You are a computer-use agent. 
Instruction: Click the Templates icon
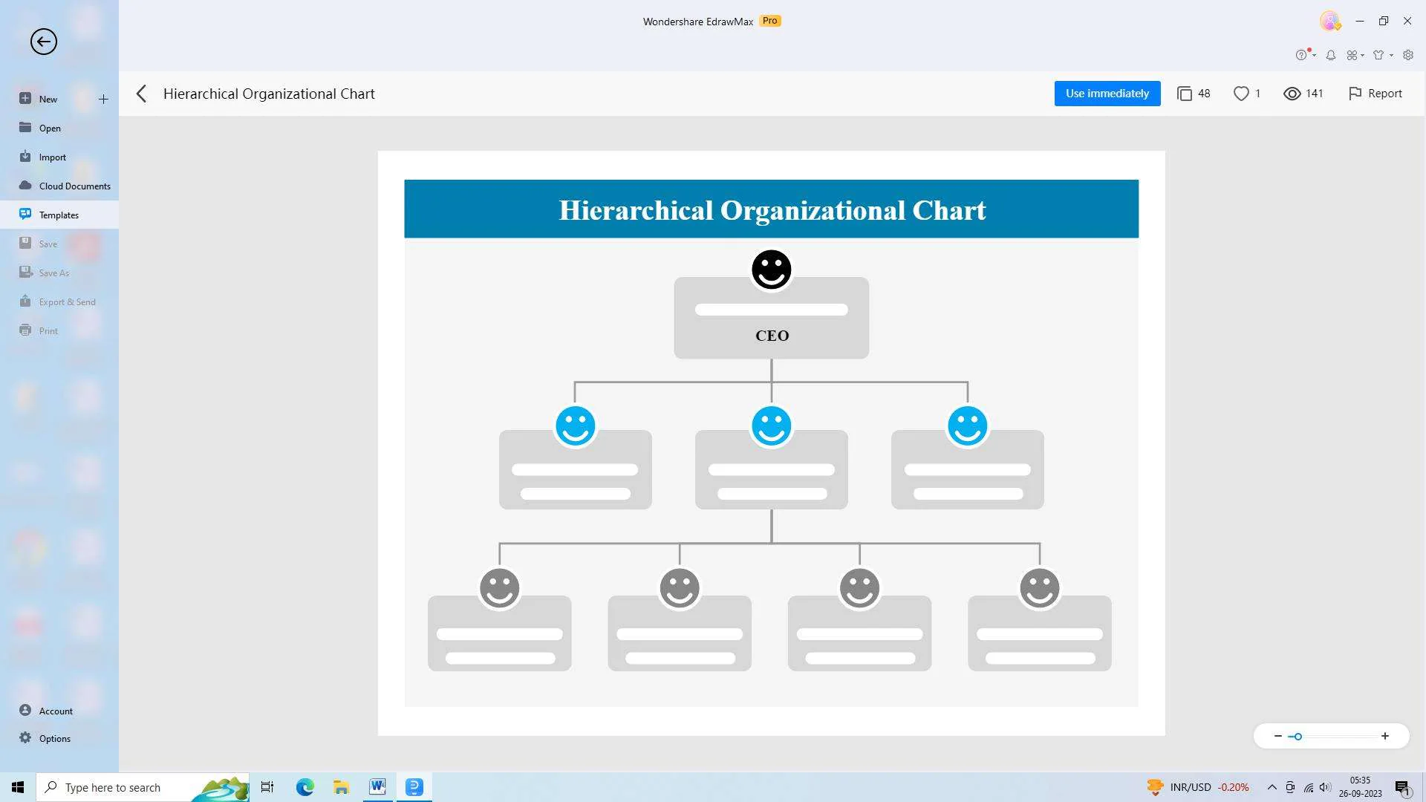point(25,215)
